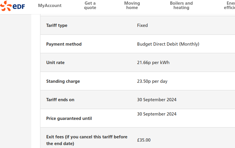The image size is (235, 148).
Task: Select the £35.00 exit fee value
Action: pos(144,140)
